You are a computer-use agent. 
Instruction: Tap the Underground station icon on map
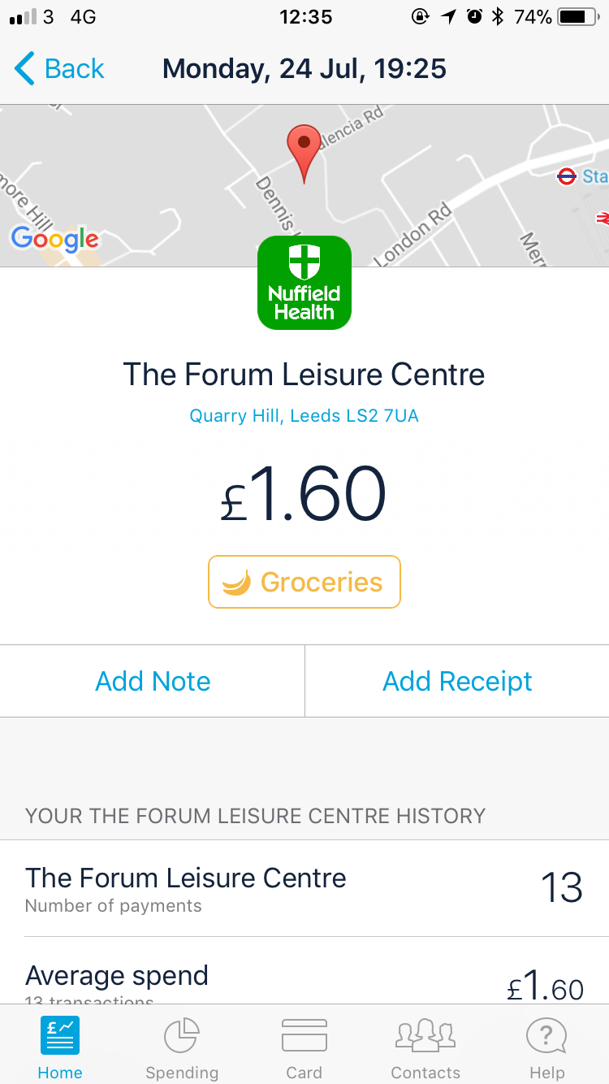pyautogui.click(x=567, y=176)
